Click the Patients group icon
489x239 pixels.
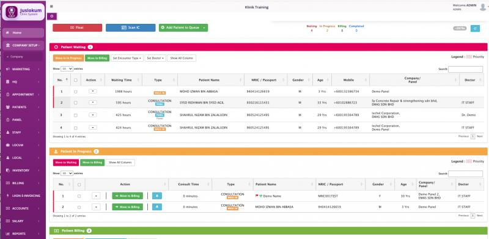[x=8, y=107]
